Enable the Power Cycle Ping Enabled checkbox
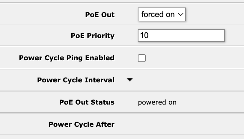Viewport: 244px width, 139px height. tap(142, 58)
